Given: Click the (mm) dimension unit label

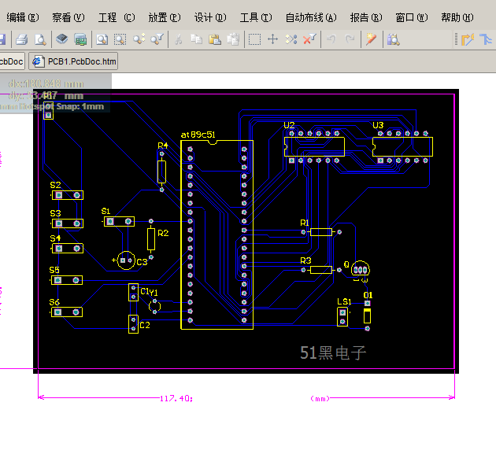Looking at the screenshot, I should point(320,398).
